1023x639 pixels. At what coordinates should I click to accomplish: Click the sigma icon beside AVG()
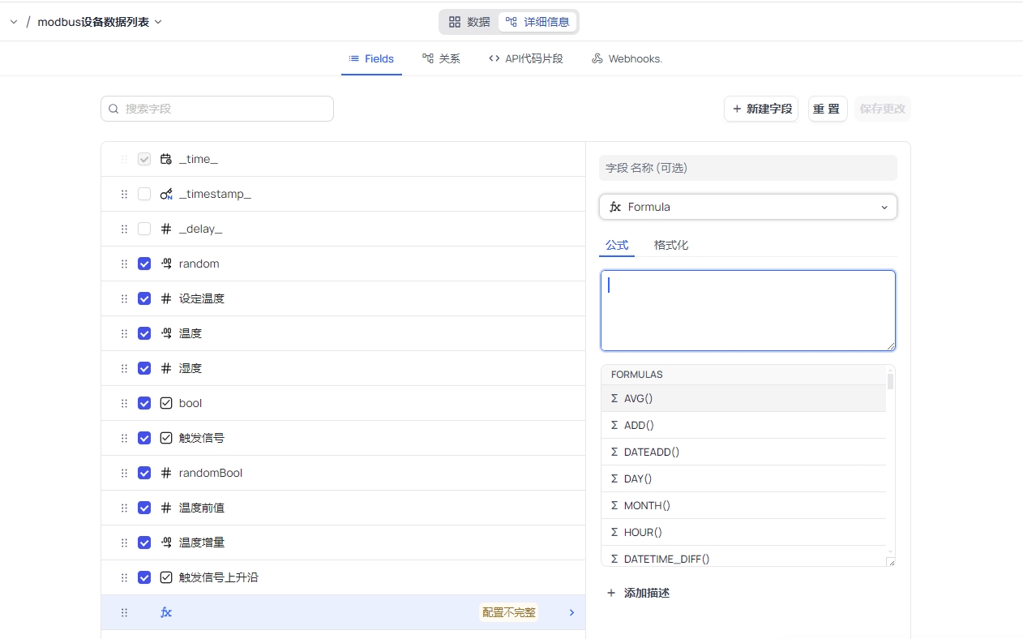coord(614,398)
